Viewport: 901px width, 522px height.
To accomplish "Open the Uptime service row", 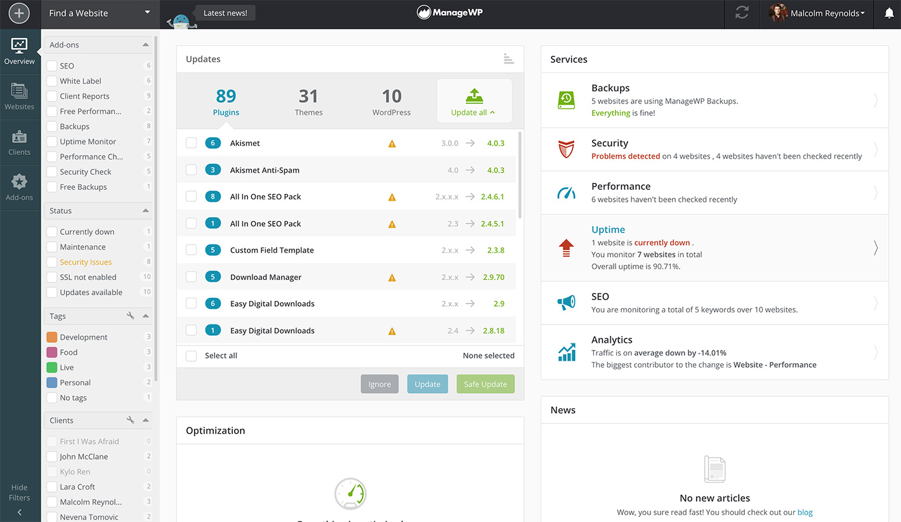I will [714, 248].
